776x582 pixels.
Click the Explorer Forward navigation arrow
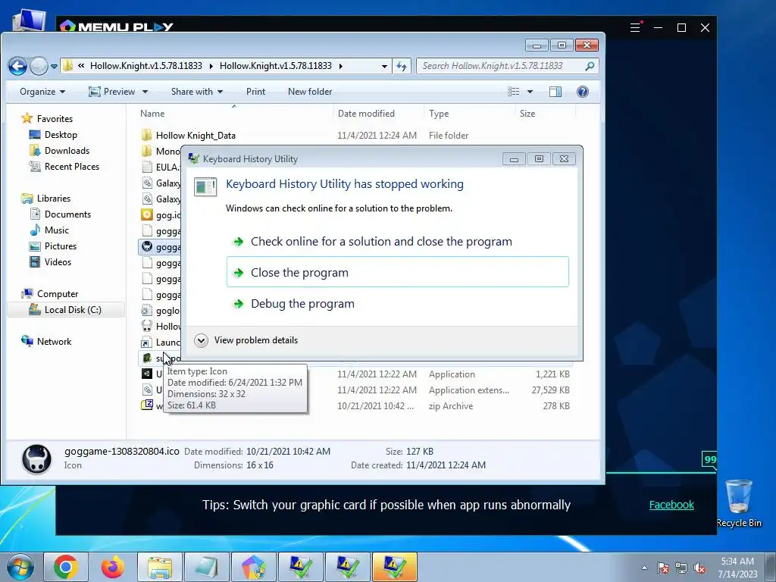39,67
